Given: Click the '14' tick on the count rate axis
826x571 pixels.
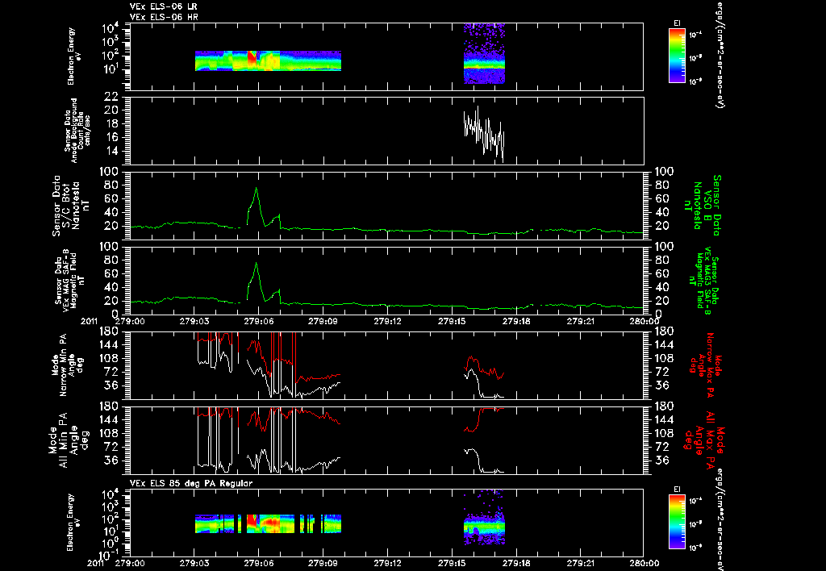Looking at the screenshot, I should [x=111, y=151].
